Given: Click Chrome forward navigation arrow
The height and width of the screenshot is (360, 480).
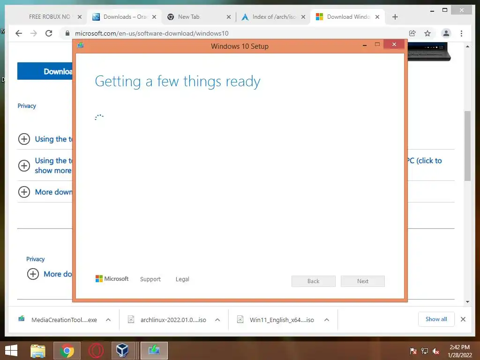Looking at the screenshot, I should tap(34, 33).
